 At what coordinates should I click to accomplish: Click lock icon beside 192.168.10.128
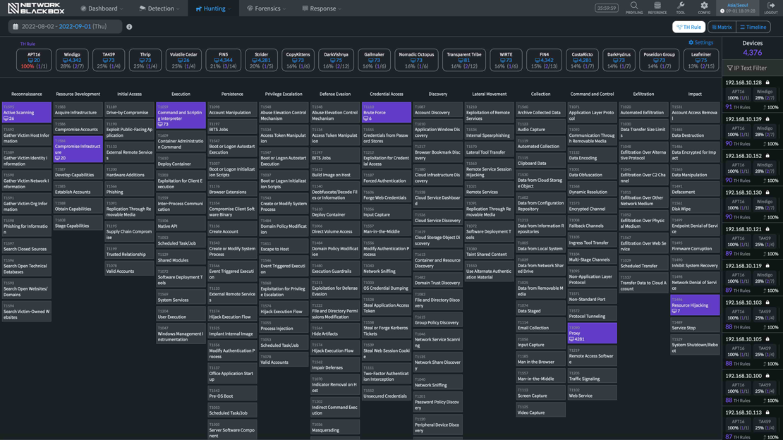767,82
